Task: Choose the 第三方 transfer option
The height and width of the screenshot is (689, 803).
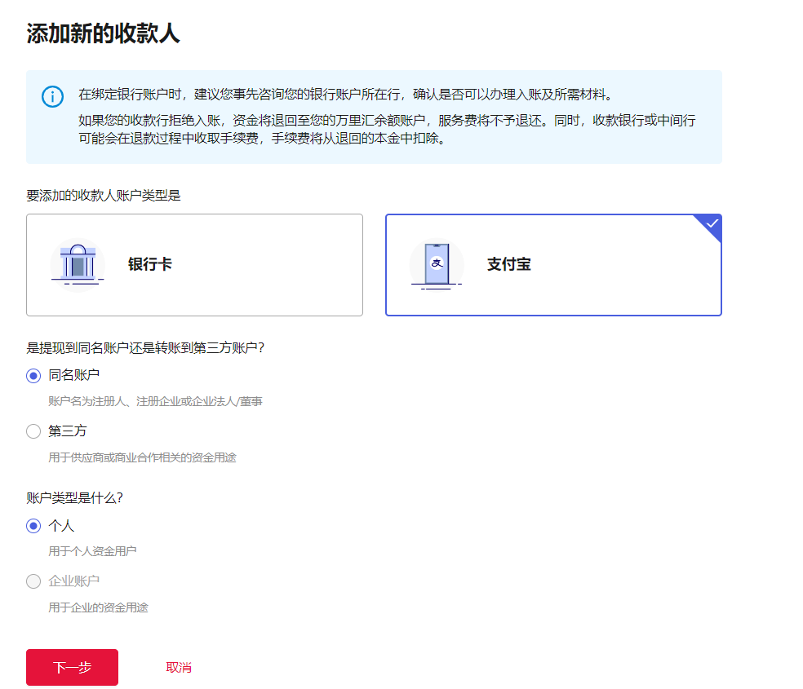Action: click(x=33, y=431)
